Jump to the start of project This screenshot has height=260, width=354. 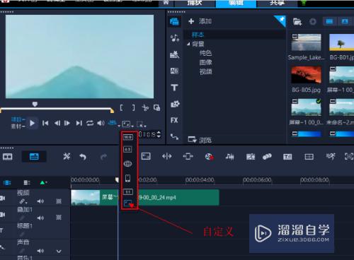pos(45,123)
